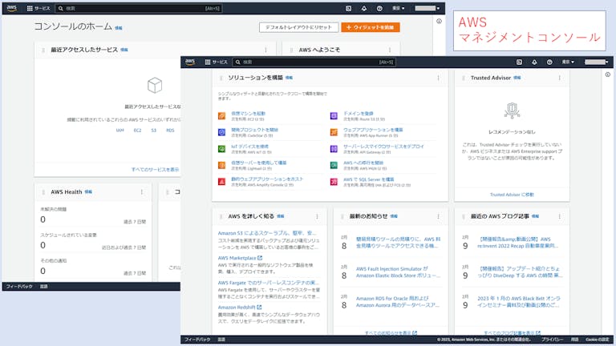Open menu for recent AWS blog posts widget
616x346 pixels.
click(x=560, y=216)
